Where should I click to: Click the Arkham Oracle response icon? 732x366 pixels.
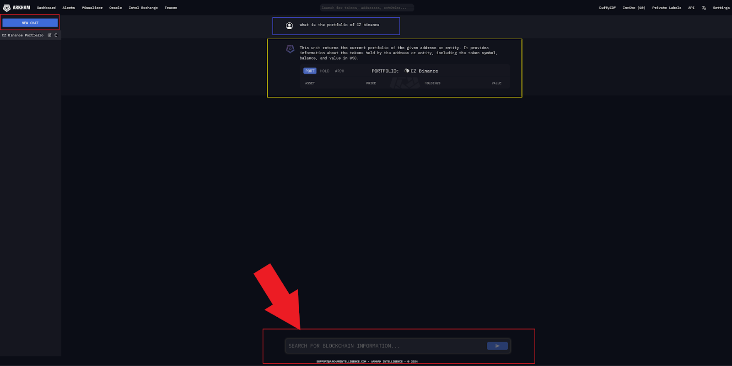click(290, 49)
